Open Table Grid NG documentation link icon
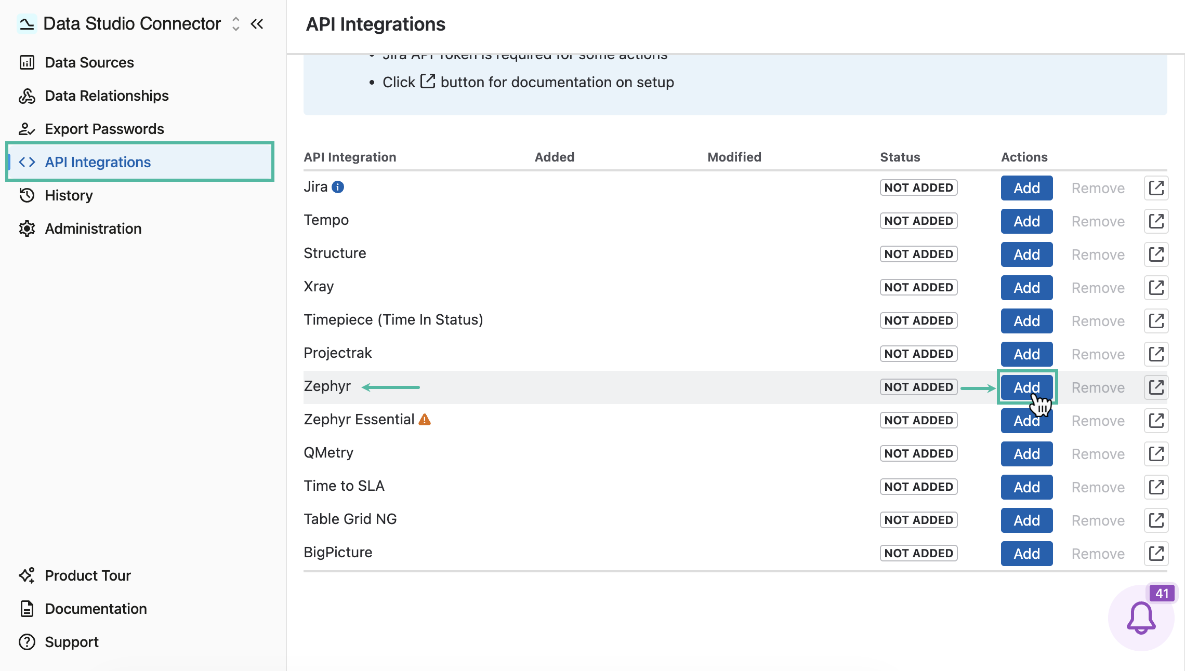This screenshot has height=671, width=1185. click(1156, 520)
